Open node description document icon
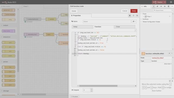Viewport: 174px width, 98px height. click(x=133, y=16)
